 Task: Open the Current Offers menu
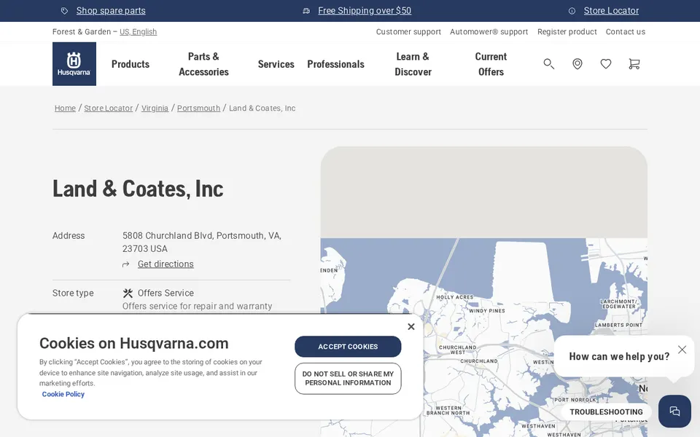pyautogui.click(x=491, y=64)
